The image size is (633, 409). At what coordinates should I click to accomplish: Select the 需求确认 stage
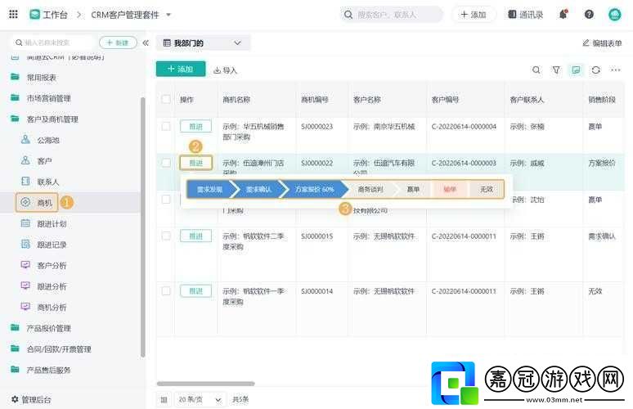pyautogui.click(x=259, y=189)
